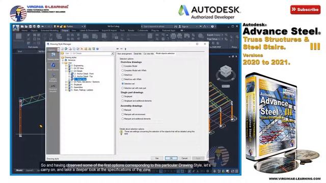Click the Open folder icon in quick access toolbar
The image size is (326, 183).
(x=26, y=26)
